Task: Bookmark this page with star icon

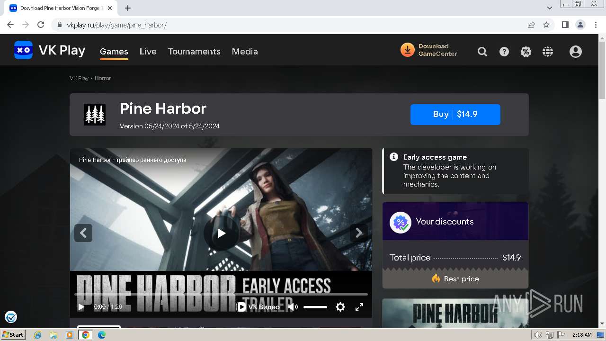Action: tap(546, 25)
